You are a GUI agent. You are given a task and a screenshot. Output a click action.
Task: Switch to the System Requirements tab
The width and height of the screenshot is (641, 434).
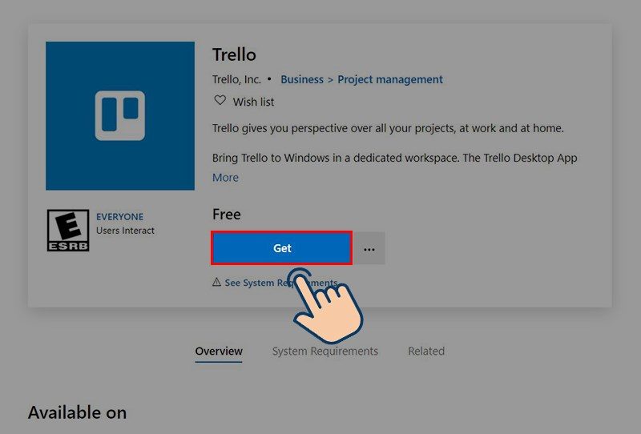(x=325, y=351)
